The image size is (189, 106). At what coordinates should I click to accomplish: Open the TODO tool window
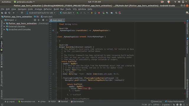tap(52, 102)
